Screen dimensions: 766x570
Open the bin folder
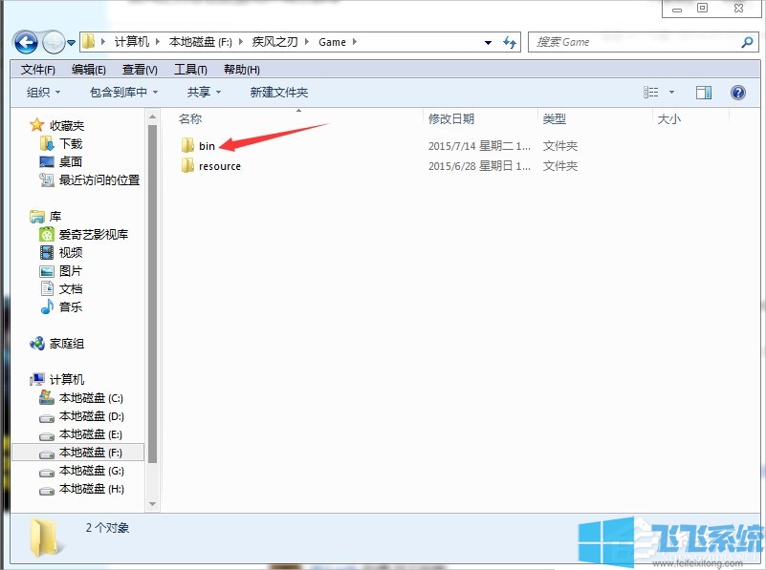pyautogui.click(x=204, y=145)
